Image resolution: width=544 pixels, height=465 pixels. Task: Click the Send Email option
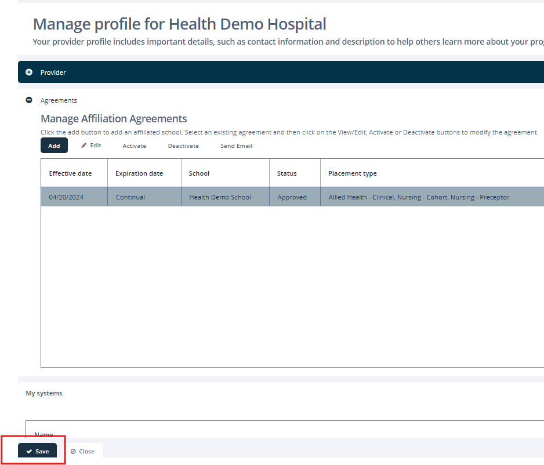(236, 146)
